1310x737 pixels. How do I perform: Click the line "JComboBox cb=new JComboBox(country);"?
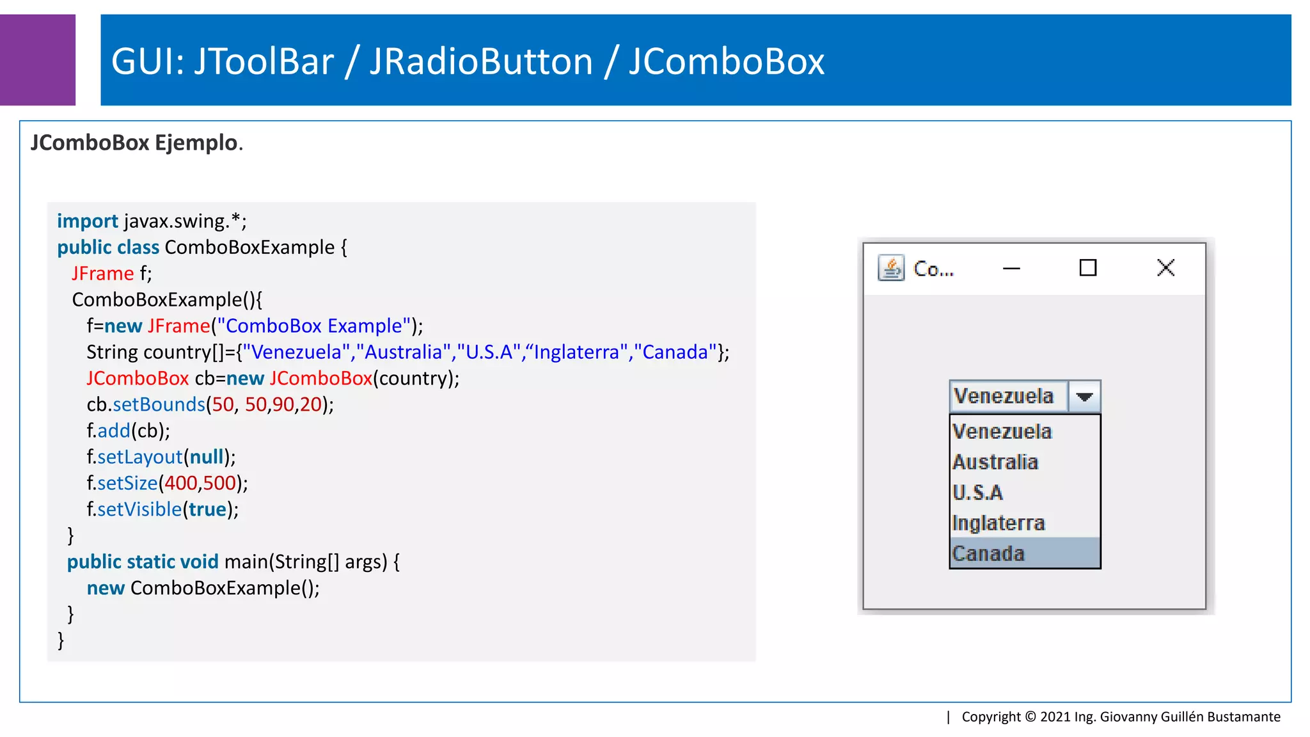click(273, 378)
